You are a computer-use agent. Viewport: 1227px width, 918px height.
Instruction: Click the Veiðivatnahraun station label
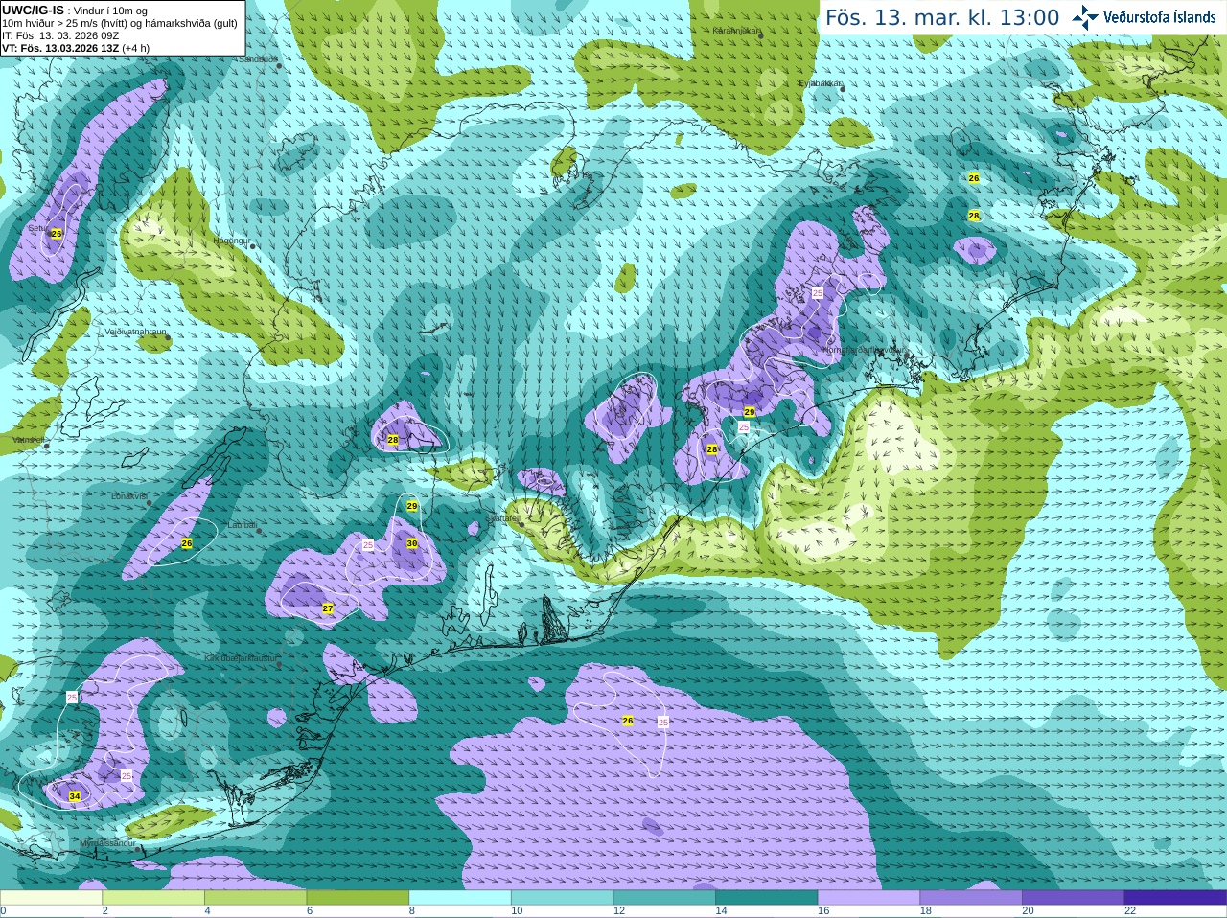tap(135, 332)
